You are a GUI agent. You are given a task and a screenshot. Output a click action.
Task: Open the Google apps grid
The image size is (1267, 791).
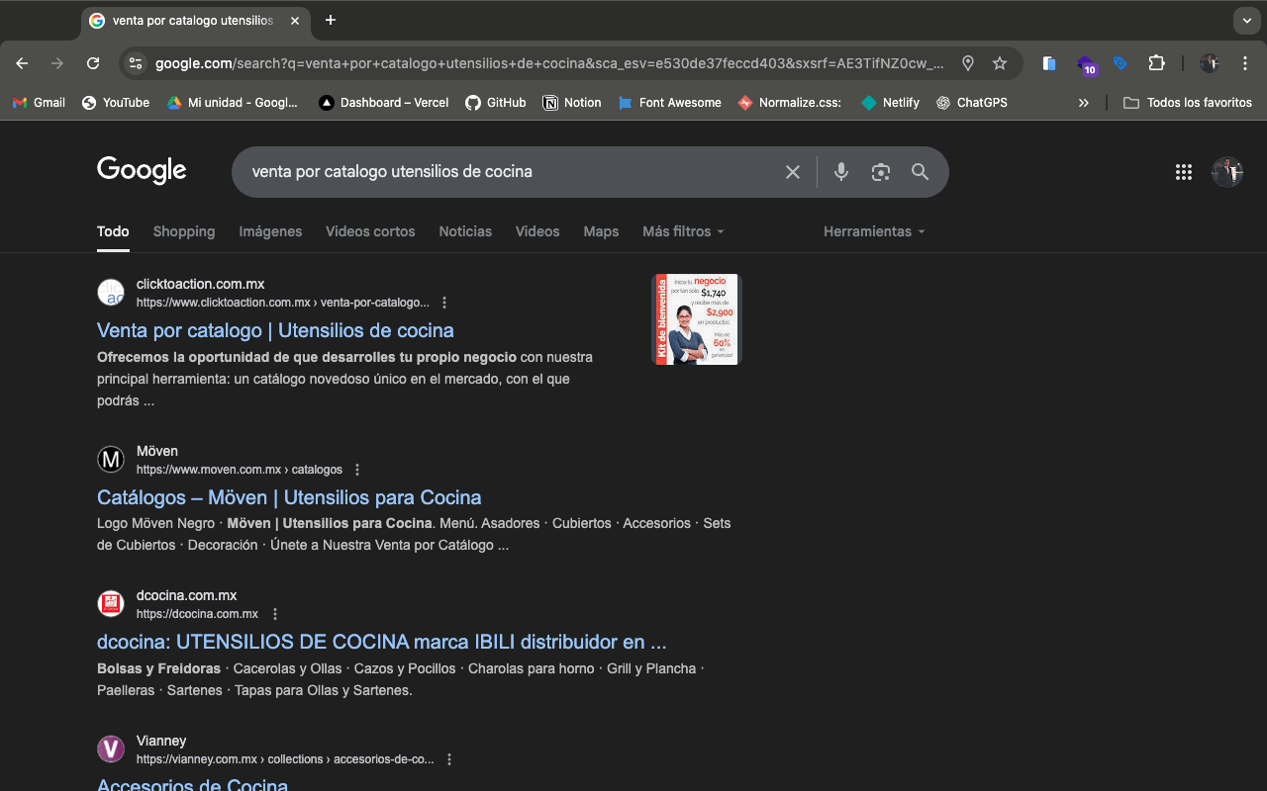(1184, 172)
